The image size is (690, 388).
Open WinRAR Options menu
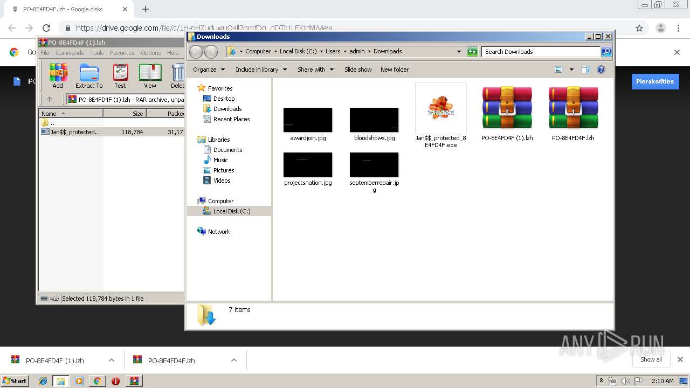click(151, 53)
